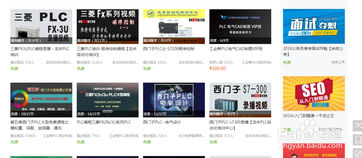Click the 进度：13/15节 progress label
This screenshot has height=158, width=362.
(x=155, y=114)
